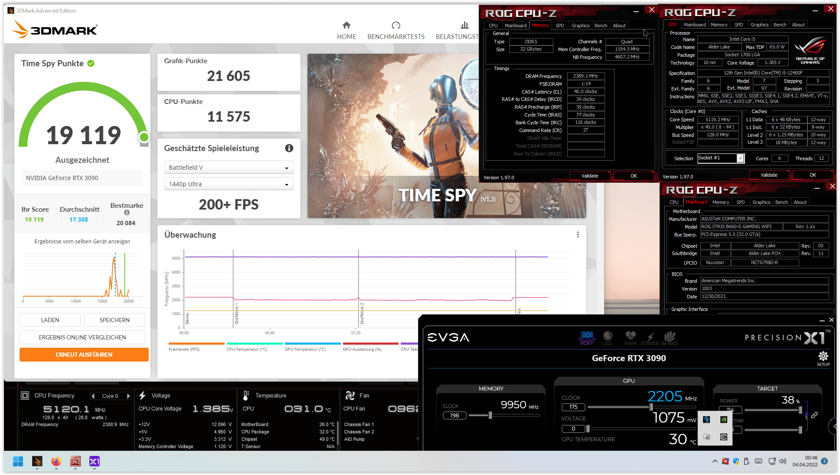Click the EVGA icon in the tray popup
Viewport: 840px width, 475px height.
coord(723,436)
